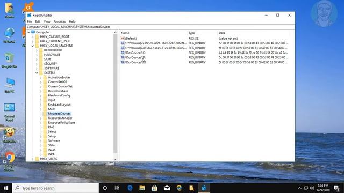Select the State key
The image size is (344, 193).
tap(52, 145)
